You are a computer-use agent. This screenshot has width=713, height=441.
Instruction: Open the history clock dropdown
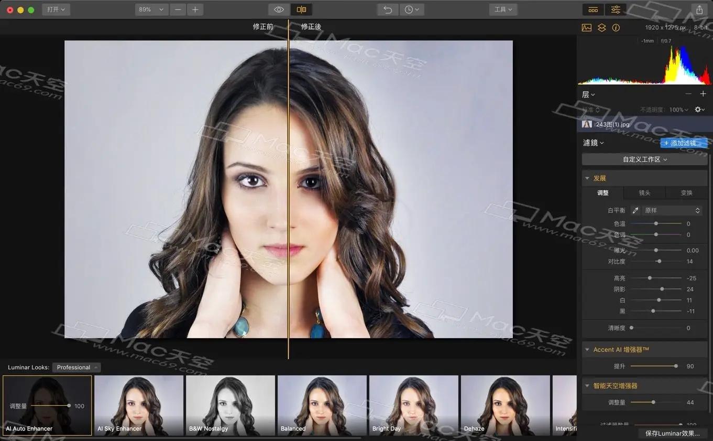click(x=412, y=9)
